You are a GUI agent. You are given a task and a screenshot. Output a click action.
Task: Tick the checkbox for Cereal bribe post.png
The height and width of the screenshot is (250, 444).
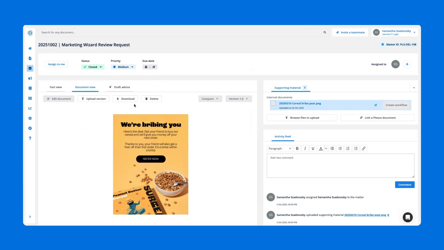pyautogui.click(x=273, y=103)
